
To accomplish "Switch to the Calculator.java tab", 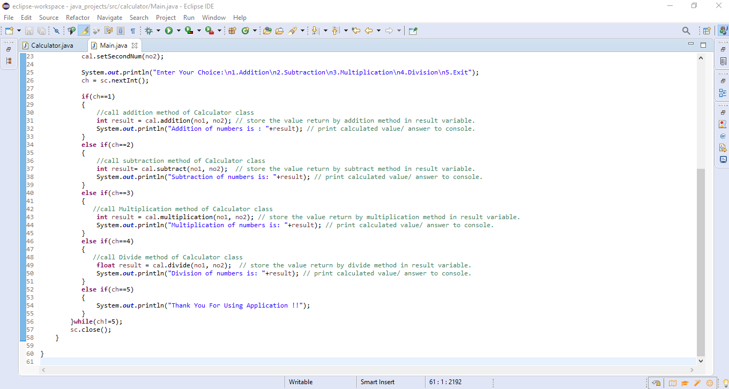I will pyautogui.click(x=51, y=46).
